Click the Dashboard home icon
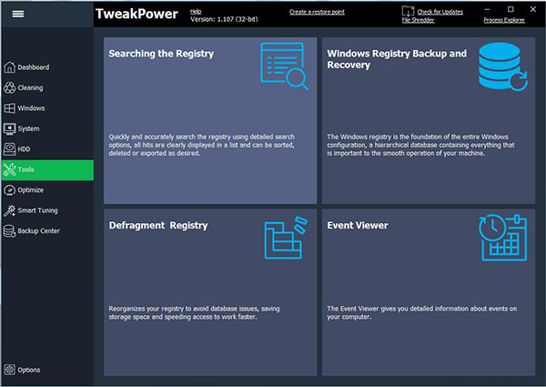This screenshot has height=387, width=546. 10,67
